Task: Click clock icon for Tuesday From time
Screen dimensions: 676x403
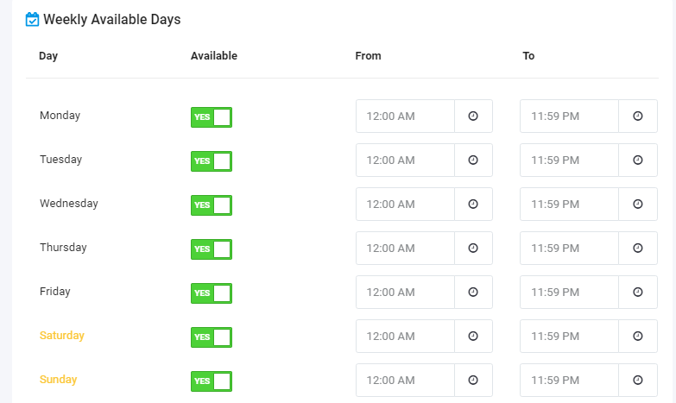Action: 473,160
